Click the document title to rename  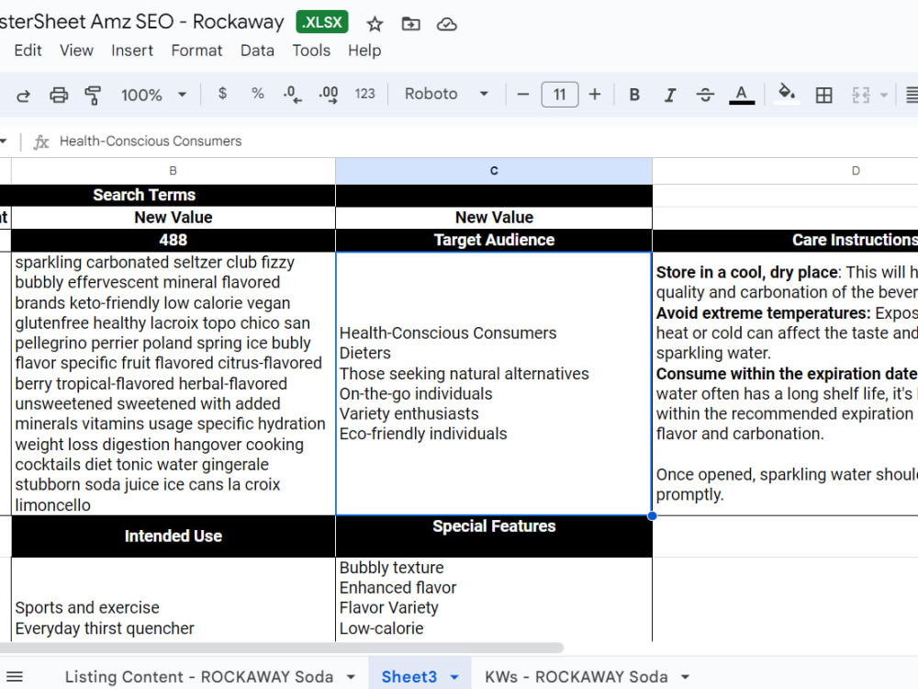pos(141,22)
